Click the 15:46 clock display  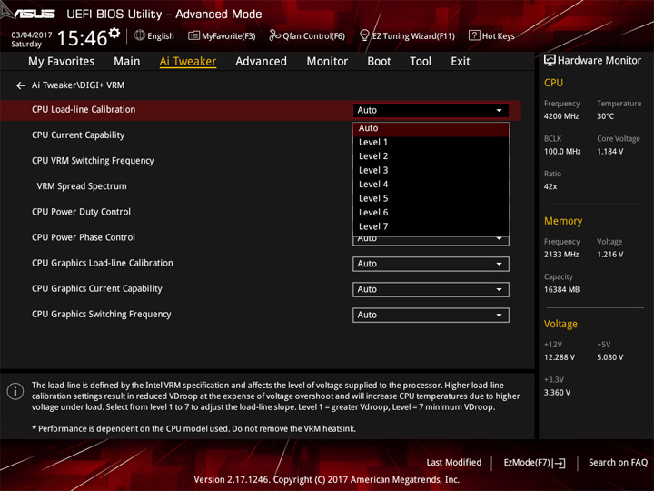click(83, 38)
